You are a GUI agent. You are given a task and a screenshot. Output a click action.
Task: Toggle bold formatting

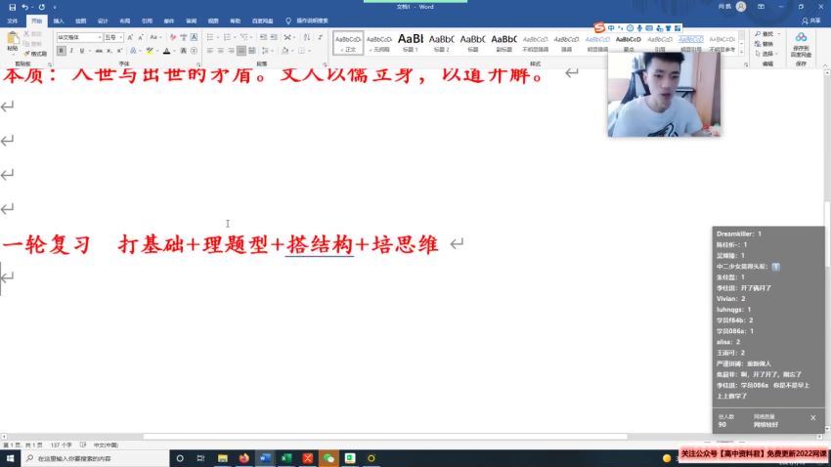(62, 51)
